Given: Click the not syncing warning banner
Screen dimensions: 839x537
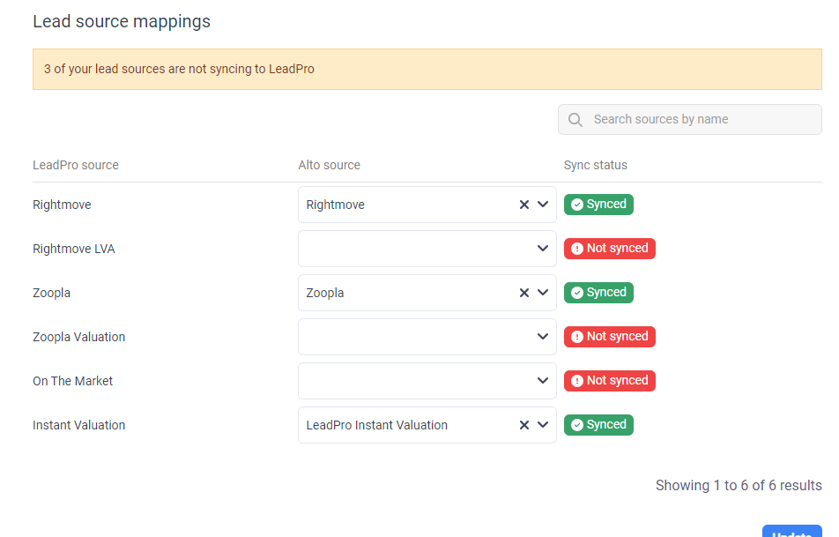Looking at the screenshot, I should coord(427,69).
